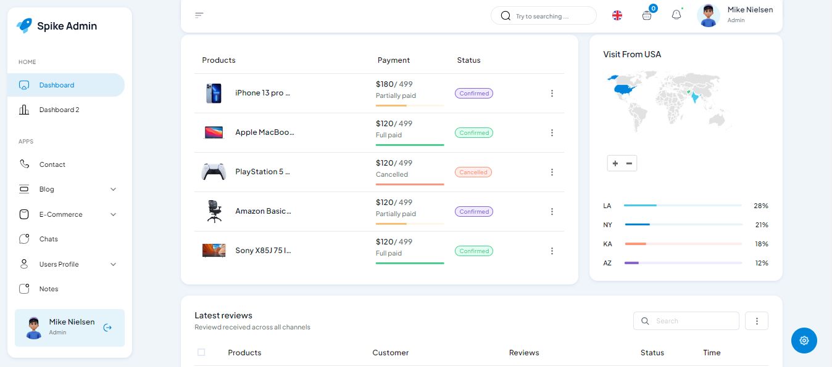Open the three-dot menu for PlayStation 5
The image size is (832, 367).
[x=552, y=172]
